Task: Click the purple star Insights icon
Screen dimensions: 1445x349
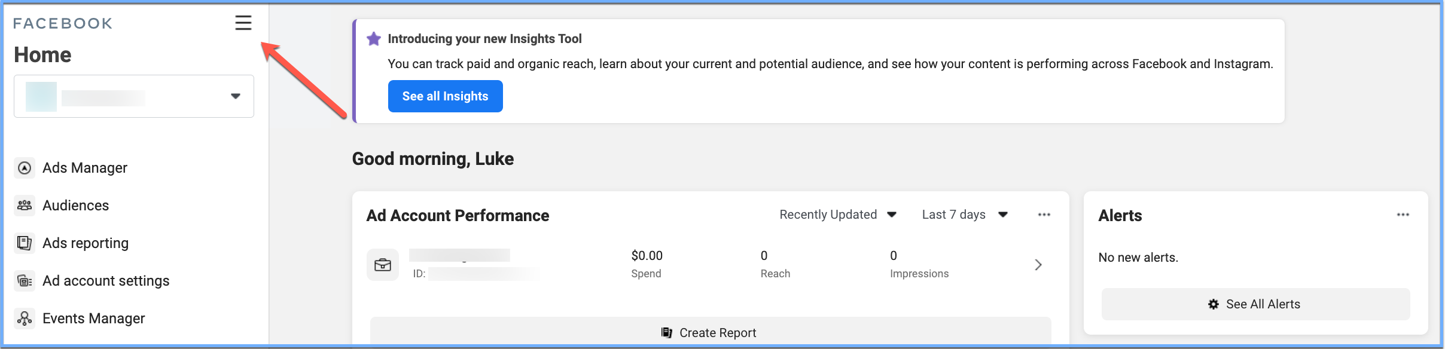Action: [x=374, y=39]
